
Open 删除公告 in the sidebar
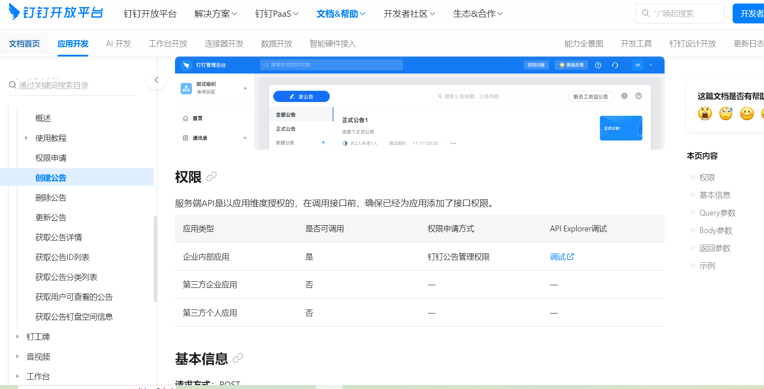51,197
